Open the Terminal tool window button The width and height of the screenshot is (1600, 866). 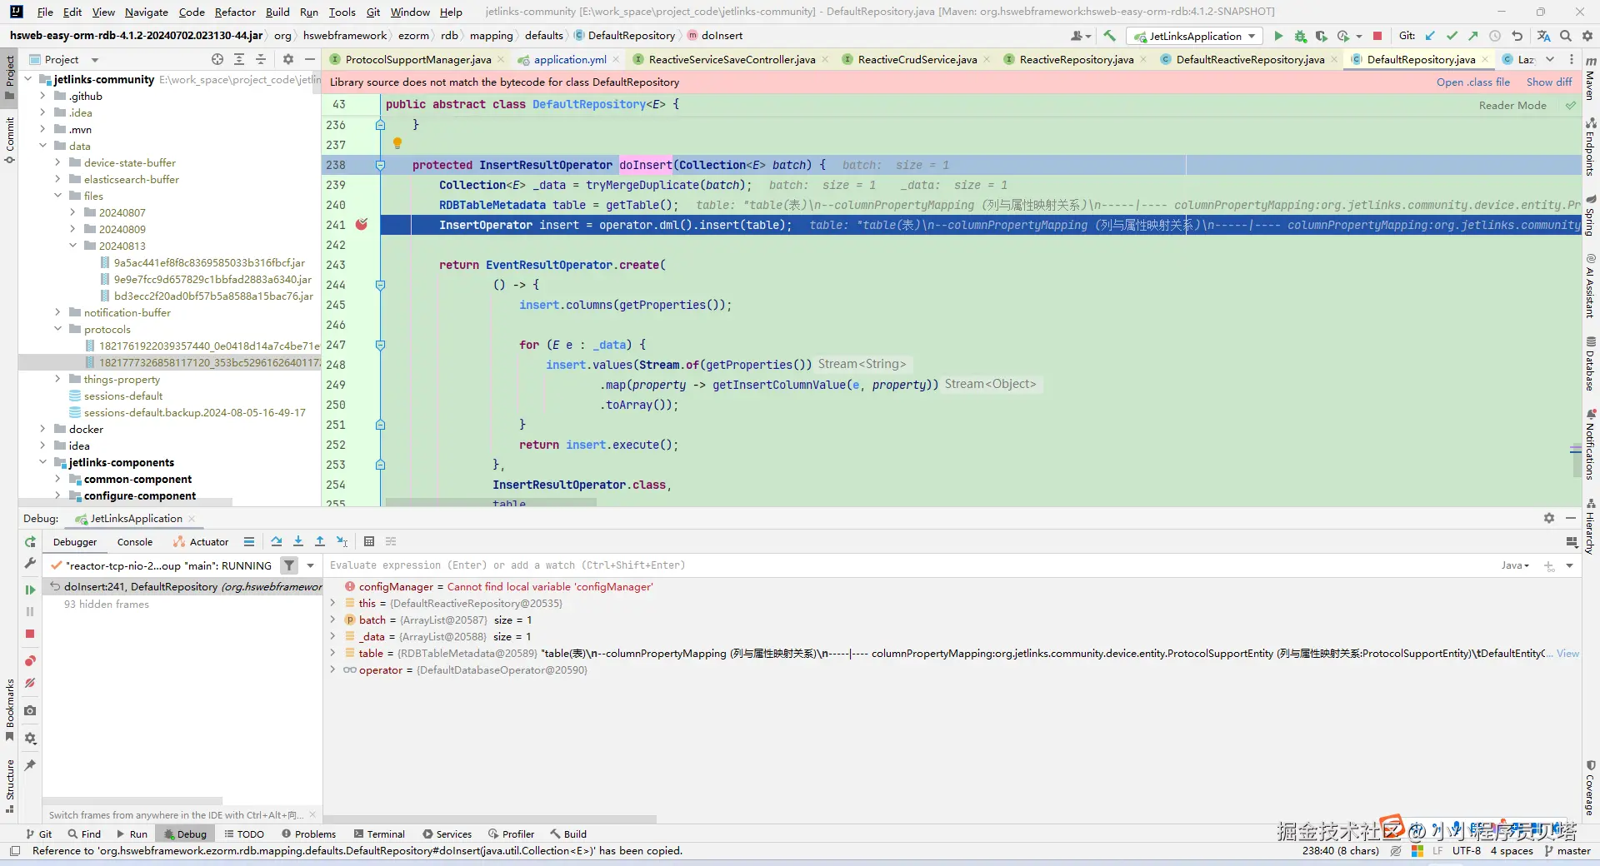click(379, 834)
